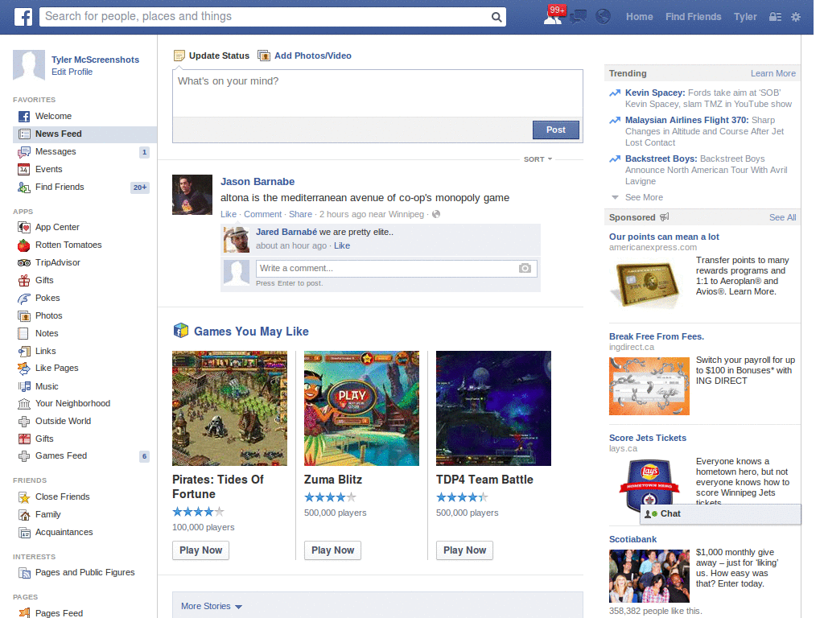Click Learn More in Trending
This screenshot has height=618, width=824.
pyautogui.click(x=773, y=73)
